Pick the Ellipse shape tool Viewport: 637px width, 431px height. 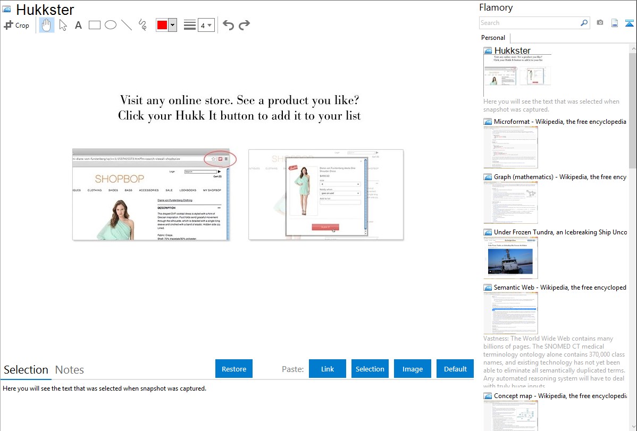coord(111,25)
